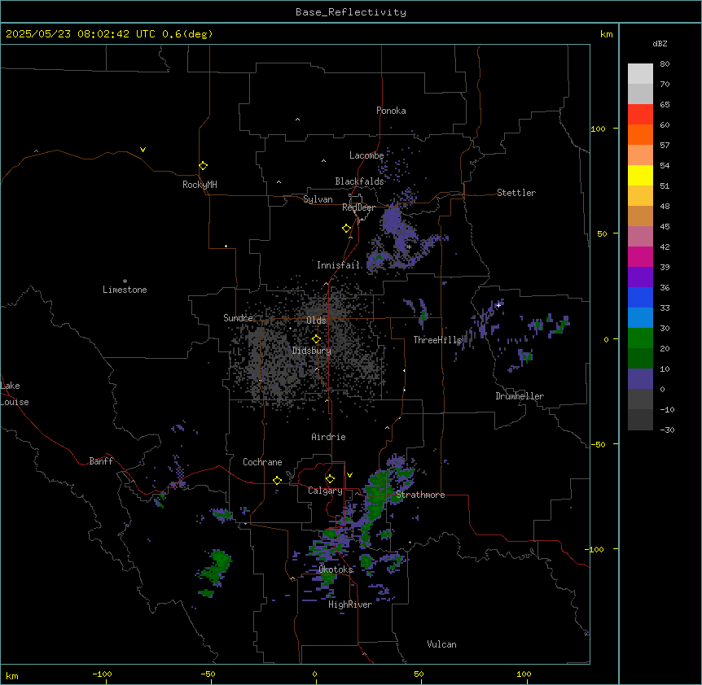Click the Stettler label
This screenshot has height=685, width=702.
pos(516,193)
